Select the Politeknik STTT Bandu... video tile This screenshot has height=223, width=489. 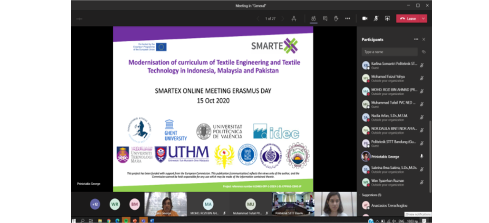click(292, 204)
